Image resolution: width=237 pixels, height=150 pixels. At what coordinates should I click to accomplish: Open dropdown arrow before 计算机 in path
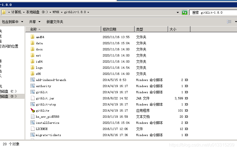pyautogui.click(x=9, y=12)
